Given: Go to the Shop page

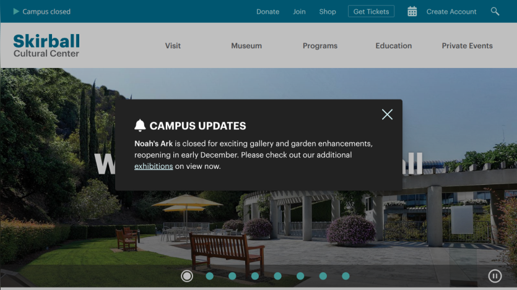Looking at the screenshot, I should click(328, 12).
